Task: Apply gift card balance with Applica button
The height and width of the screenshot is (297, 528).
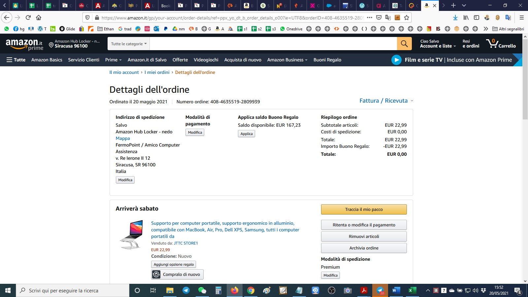Action: (x=247, y=134)
